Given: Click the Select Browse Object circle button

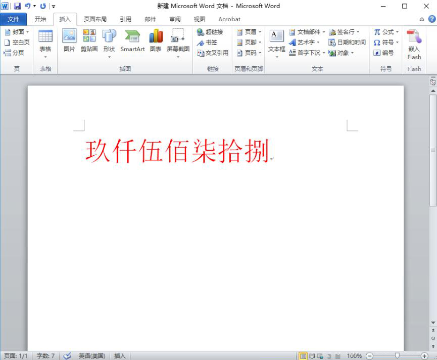Looking at the screenshot, I should [433, 338].
